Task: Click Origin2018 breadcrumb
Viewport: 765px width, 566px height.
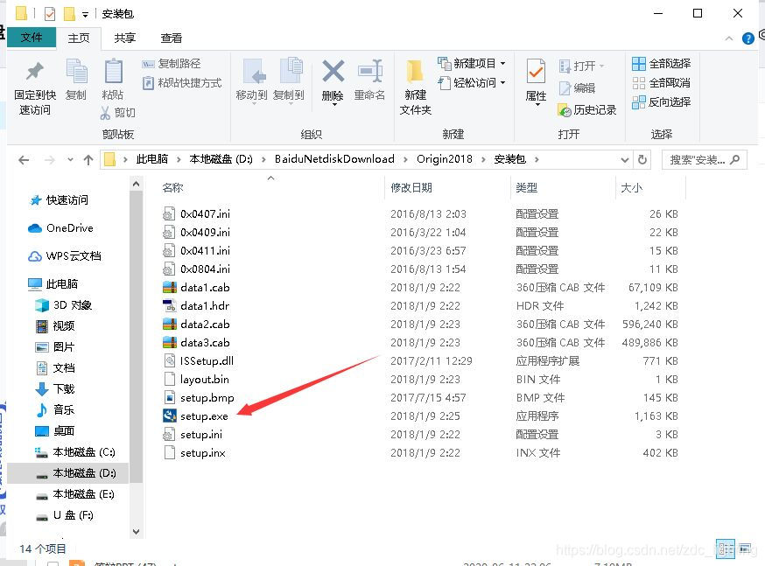Action: 445,159
